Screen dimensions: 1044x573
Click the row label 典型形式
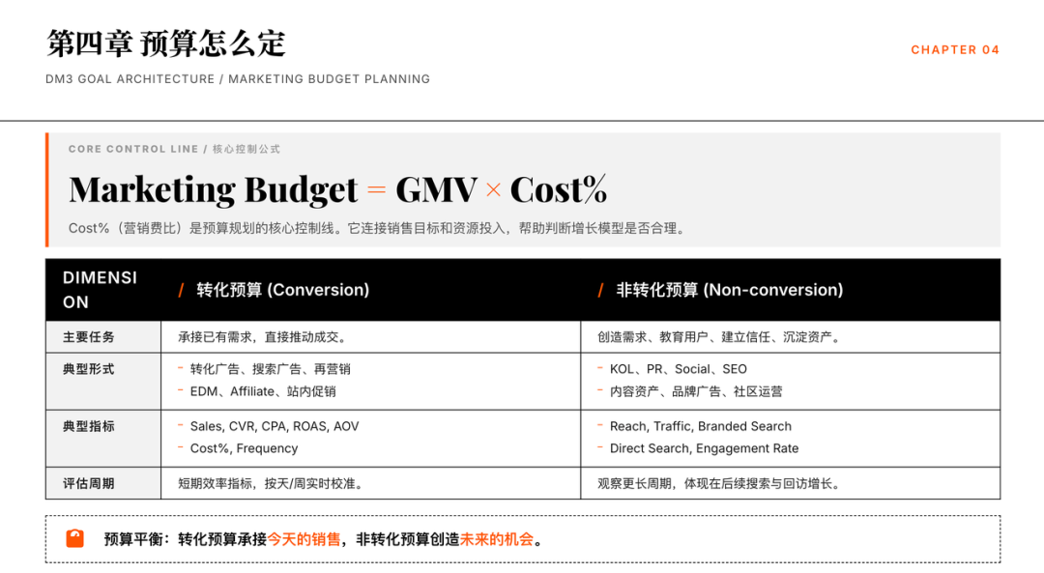click(89, 369)
